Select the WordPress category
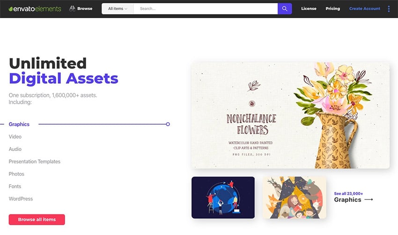 21,199
